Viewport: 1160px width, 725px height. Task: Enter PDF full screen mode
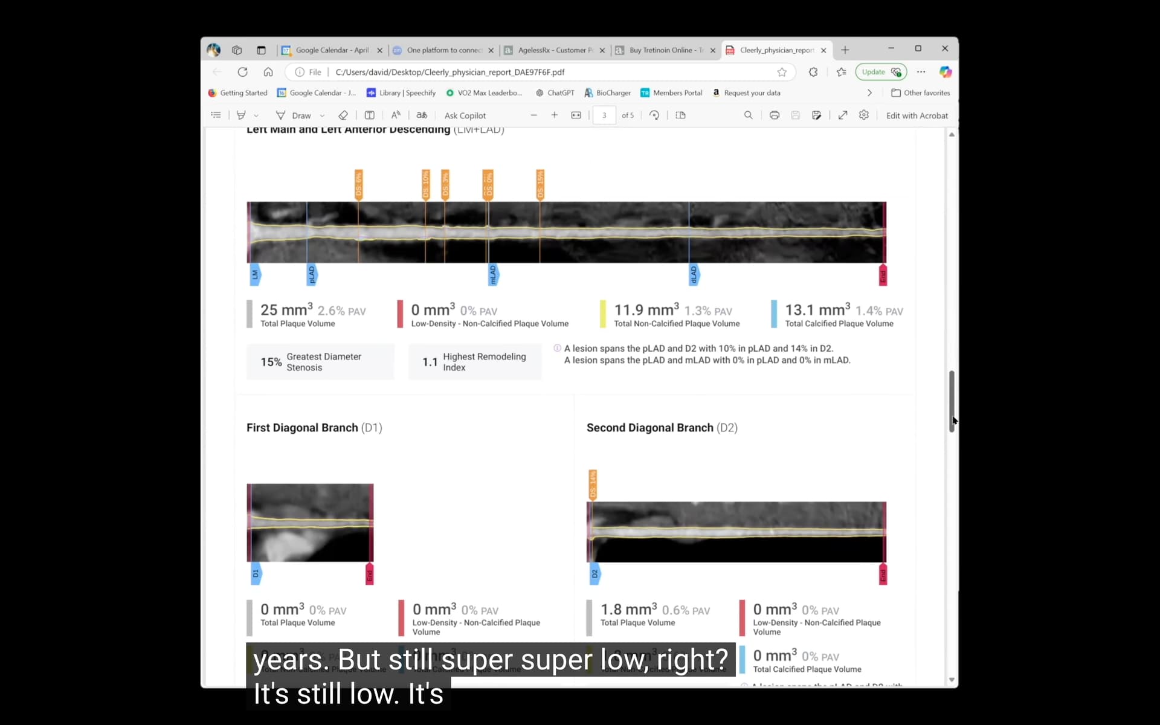[842, 115]
